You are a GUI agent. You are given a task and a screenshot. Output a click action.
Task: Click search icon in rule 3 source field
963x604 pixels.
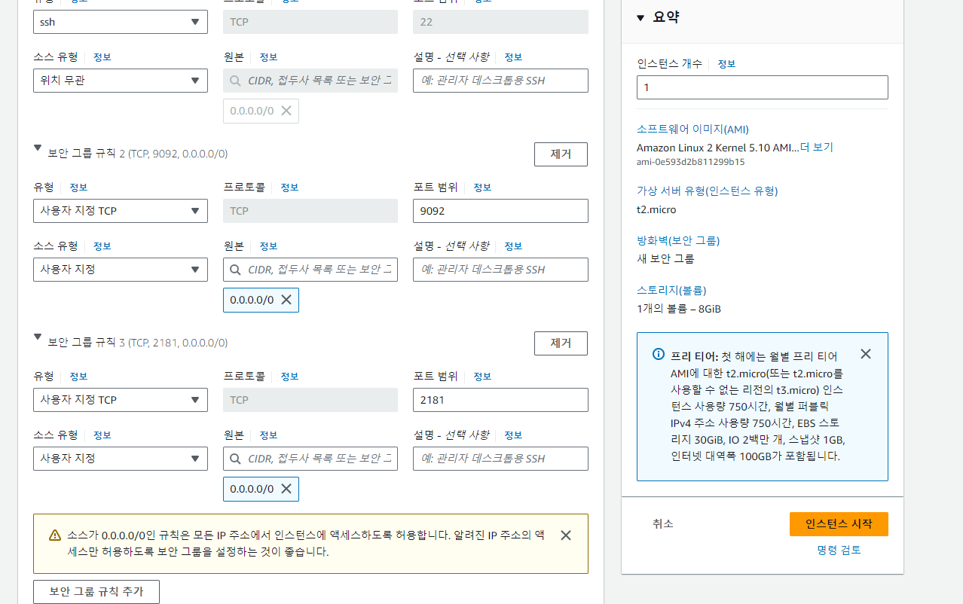pos(235,459)
